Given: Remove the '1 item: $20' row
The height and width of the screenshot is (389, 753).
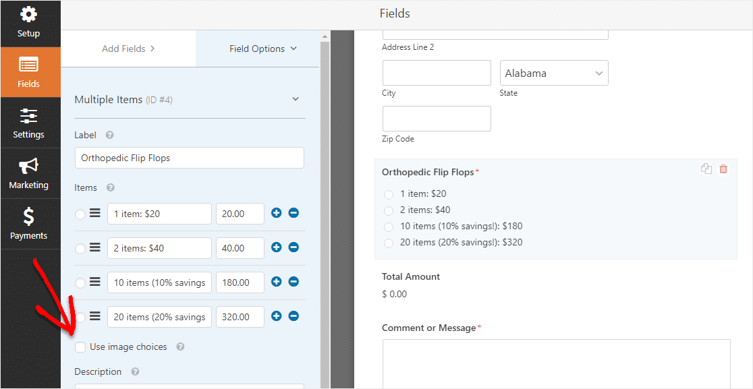Looking at the screenshot, I should [x=294, y=213].
